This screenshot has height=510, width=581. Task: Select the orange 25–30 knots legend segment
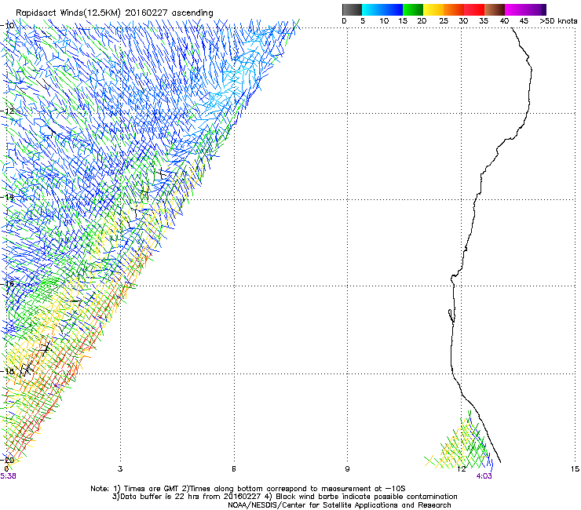[x=454, y=9]
